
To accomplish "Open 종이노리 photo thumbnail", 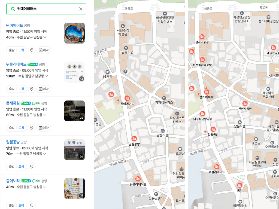I will [74, 189].
